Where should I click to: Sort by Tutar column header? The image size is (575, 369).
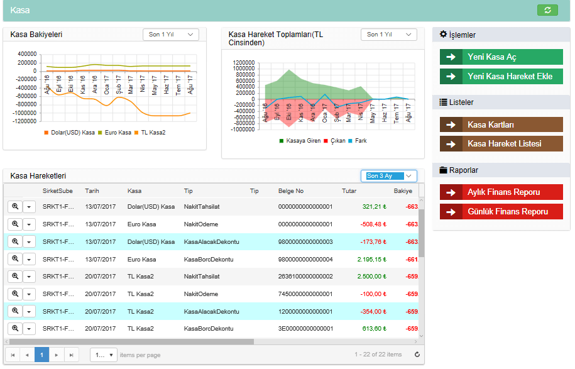349,190
